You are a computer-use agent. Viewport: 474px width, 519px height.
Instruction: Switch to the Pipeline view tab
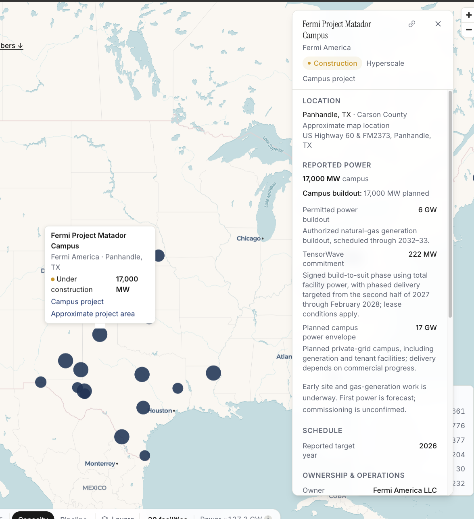click(x=73, y=517)
